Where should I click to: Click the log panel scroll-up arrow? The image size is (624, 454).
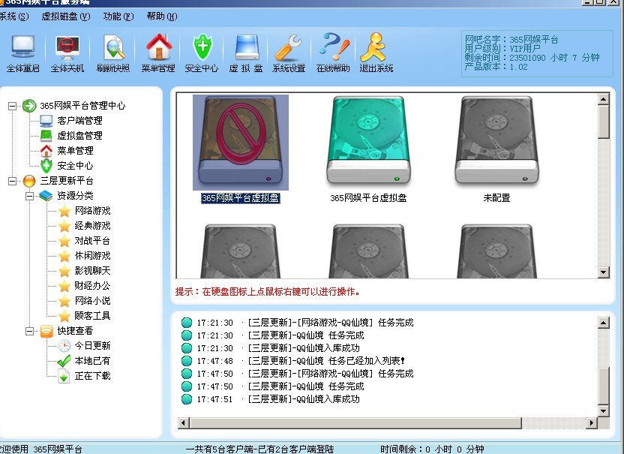[x=604, y=323]
